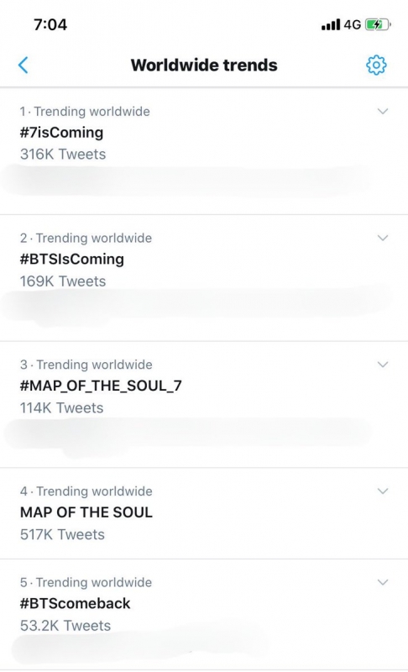Expand options chevron for #BTScomeback

pyautogui.click(x=383, y=582)
